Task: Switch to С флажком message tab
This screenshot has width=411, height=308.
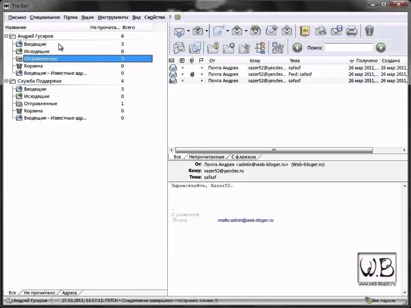Action: (x=244, y=157)
